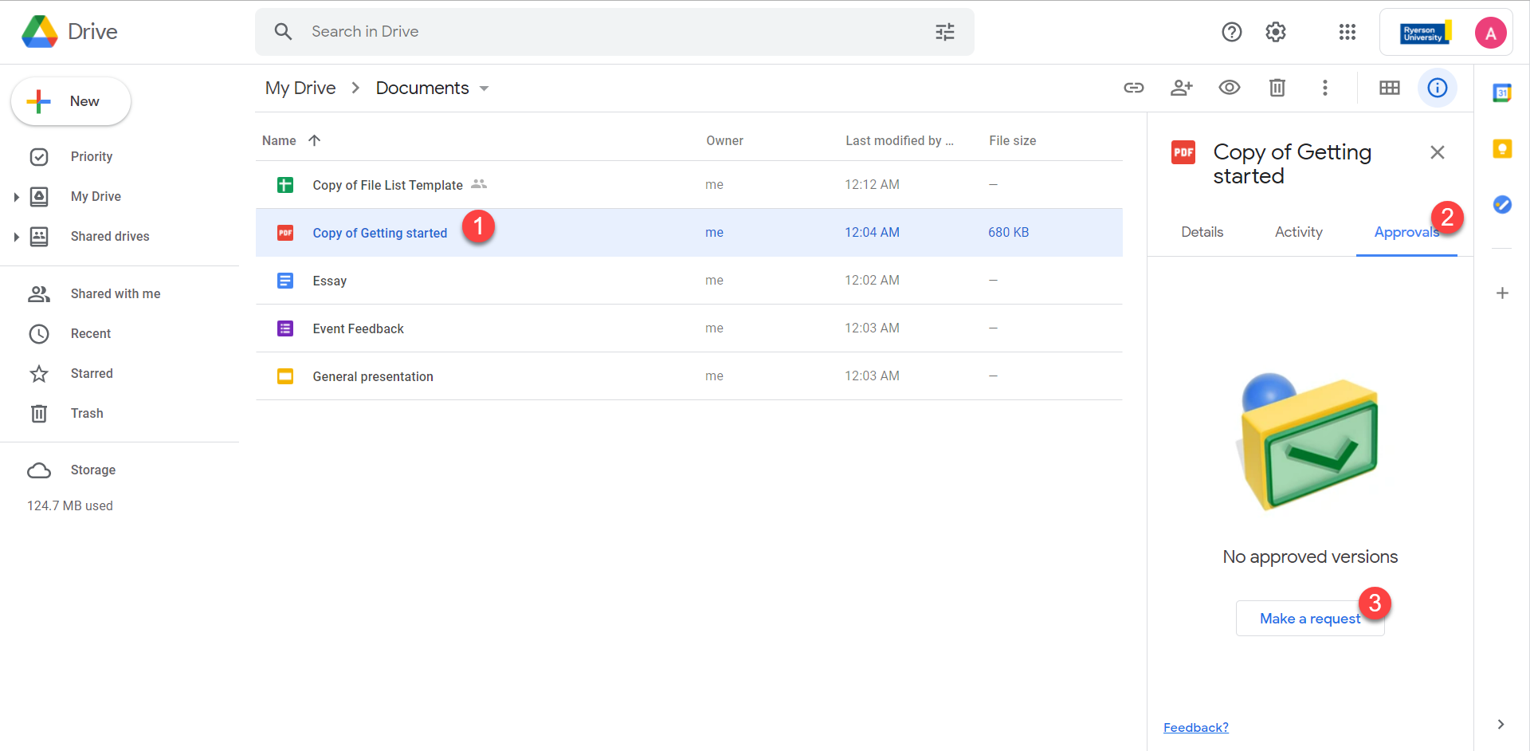Viewport: 1530px width, 751px height.
Task: Expand My Drive tree in sidebar
Action: [x=16, y=197]
